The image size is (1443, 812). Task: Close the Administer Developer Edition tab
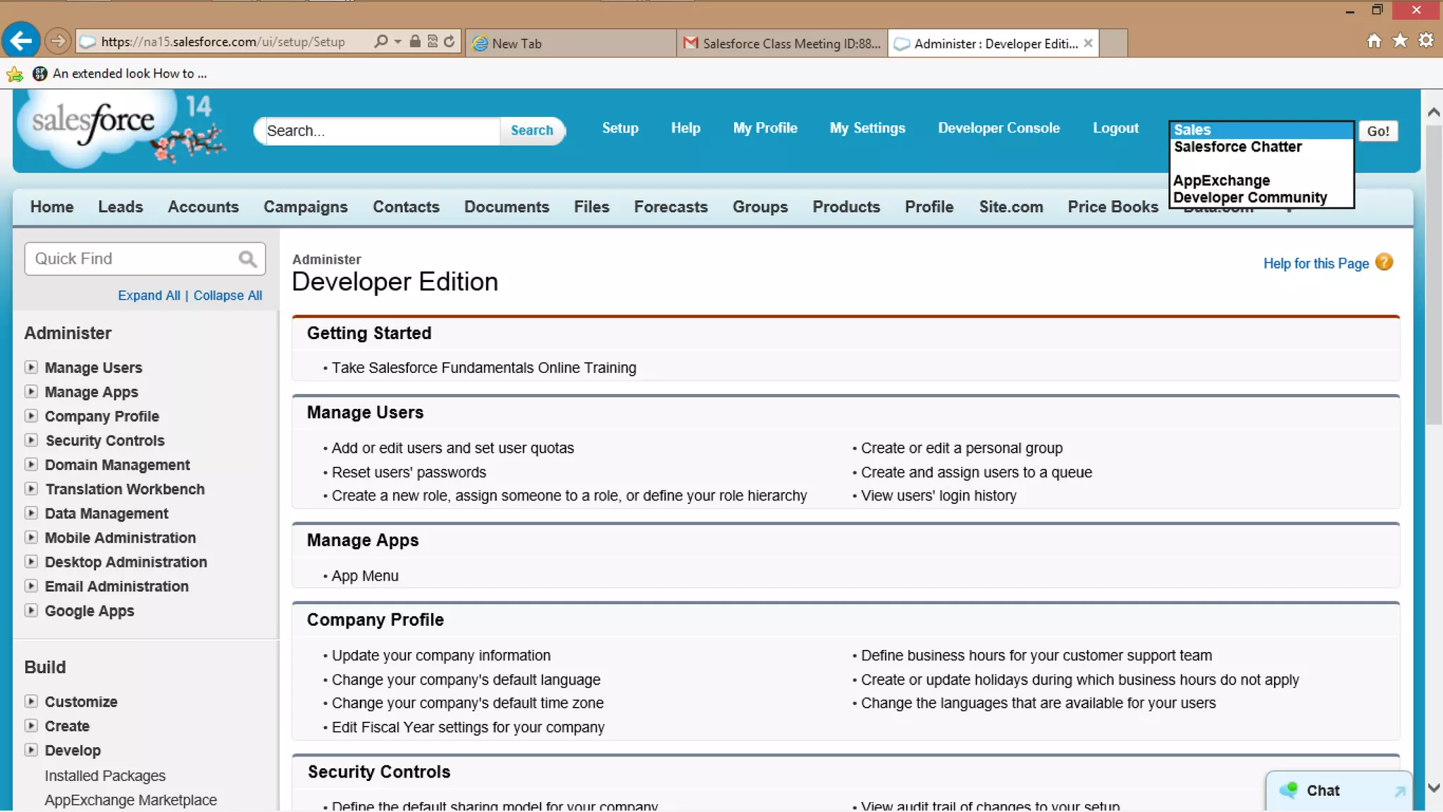tap(1088, 43)
